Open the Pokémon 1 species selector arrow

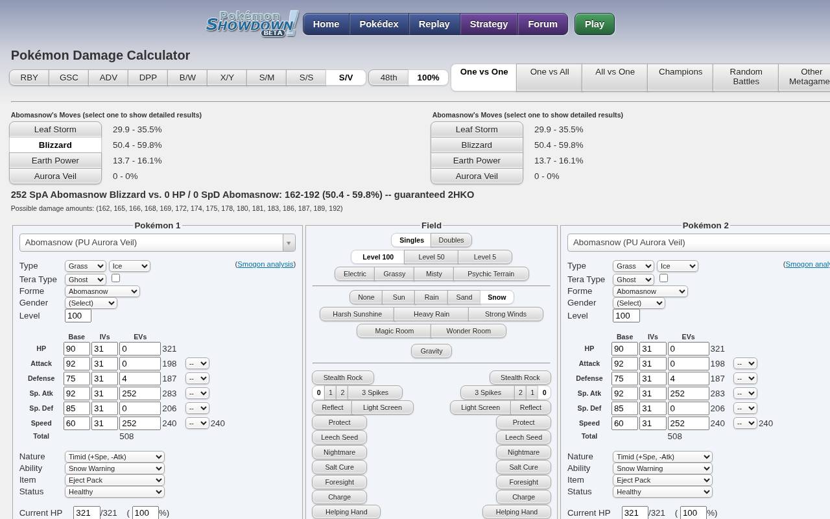click(289, 243)
